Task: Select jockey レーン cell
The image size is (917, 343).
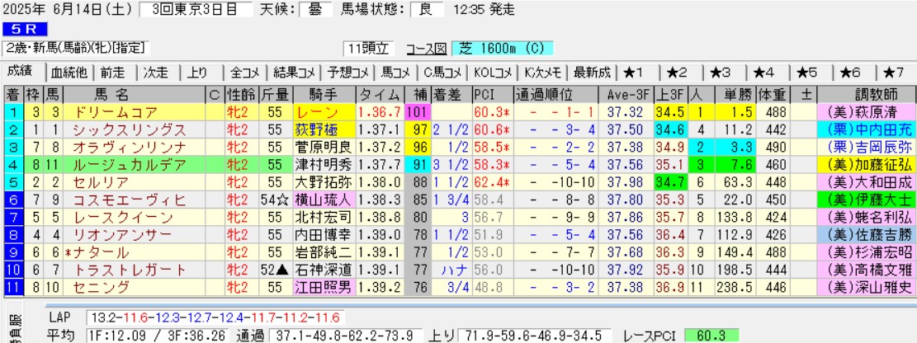Action: 324,111
